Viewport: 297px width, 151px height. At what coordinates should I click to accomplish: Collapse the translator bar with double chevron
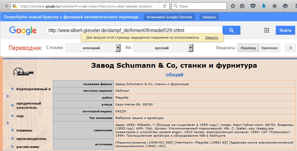(290, 48)
